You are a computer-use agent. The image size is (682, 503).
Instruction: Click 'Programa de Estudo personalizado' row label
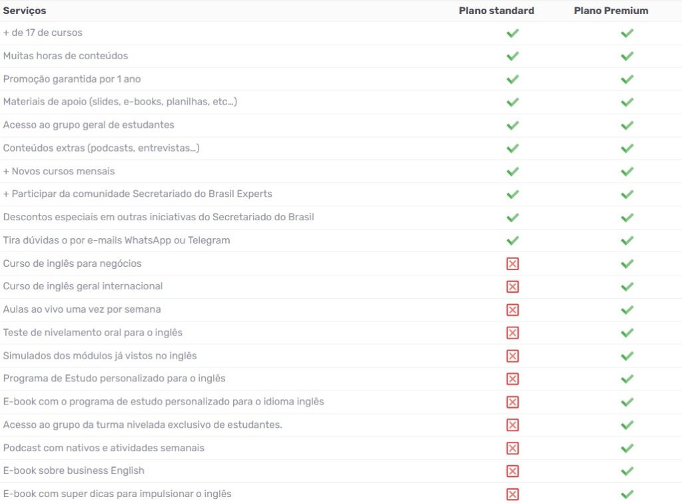tap(115, 379)
